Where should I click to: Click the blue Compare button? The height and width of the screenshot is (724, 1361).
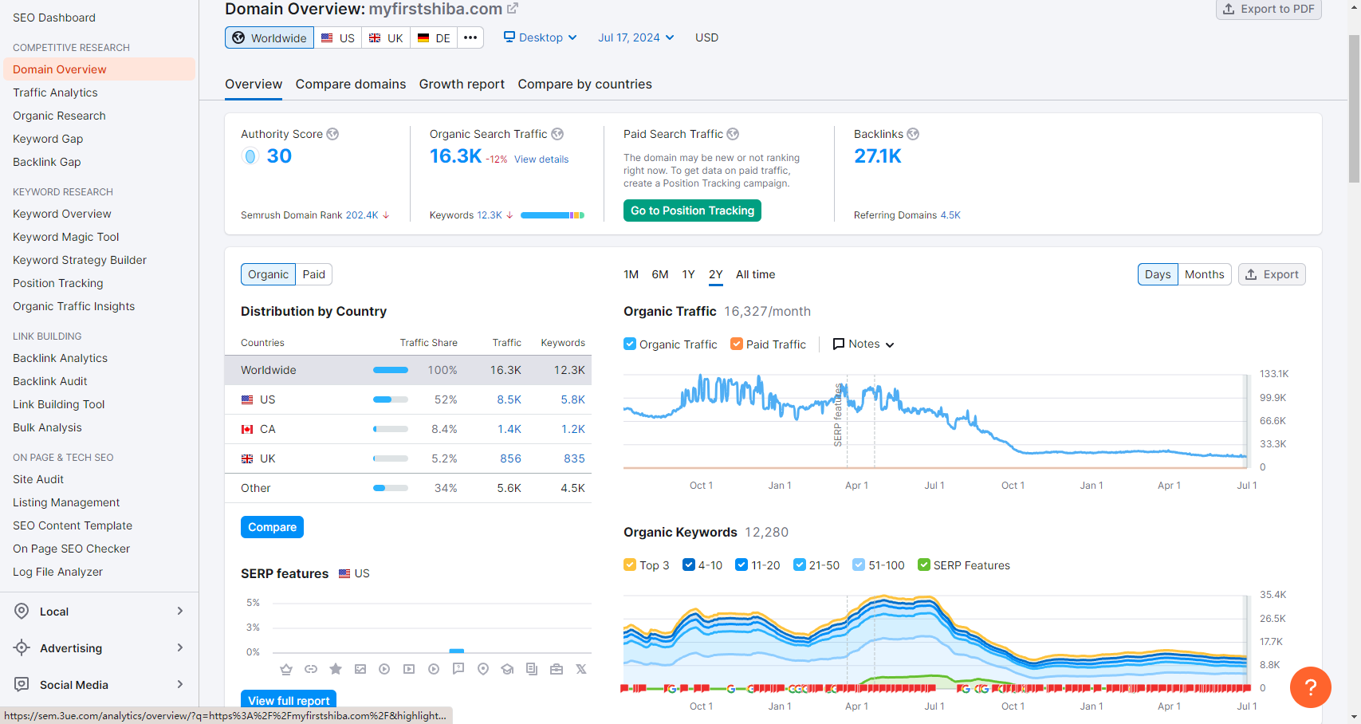(272, 527)
